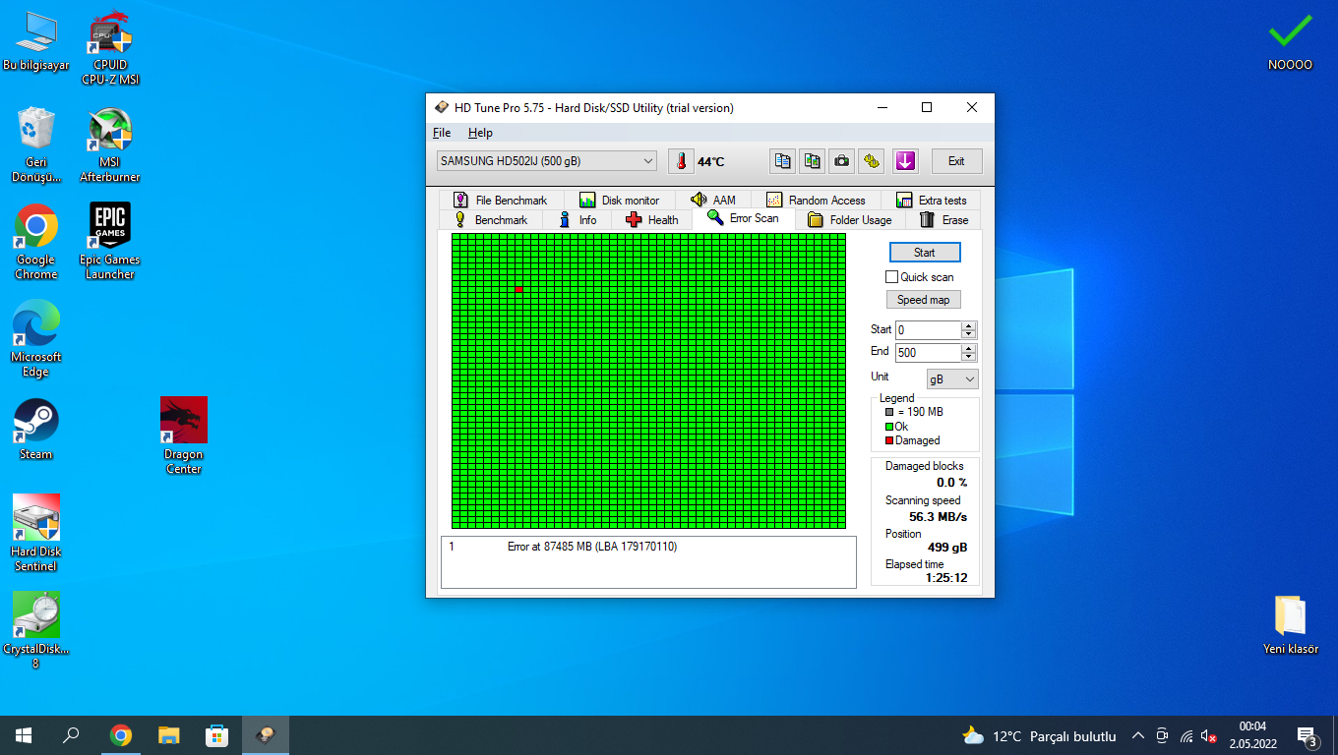The height and width of the screenshot is (755, 1338).
Task: Switch to the AAM tab
Action: point(713,200)
